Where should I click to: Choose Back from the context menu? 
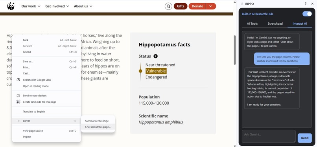46,40
